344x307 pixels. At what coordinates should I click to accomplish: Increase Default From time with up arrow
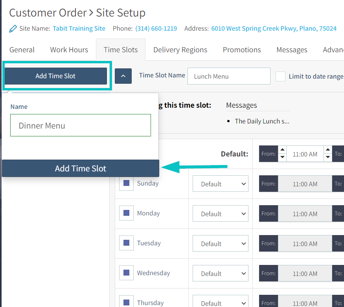point(282,150)
